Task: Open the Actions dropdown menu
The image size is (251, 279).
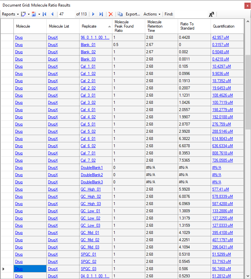Action: tap(152, 14)
